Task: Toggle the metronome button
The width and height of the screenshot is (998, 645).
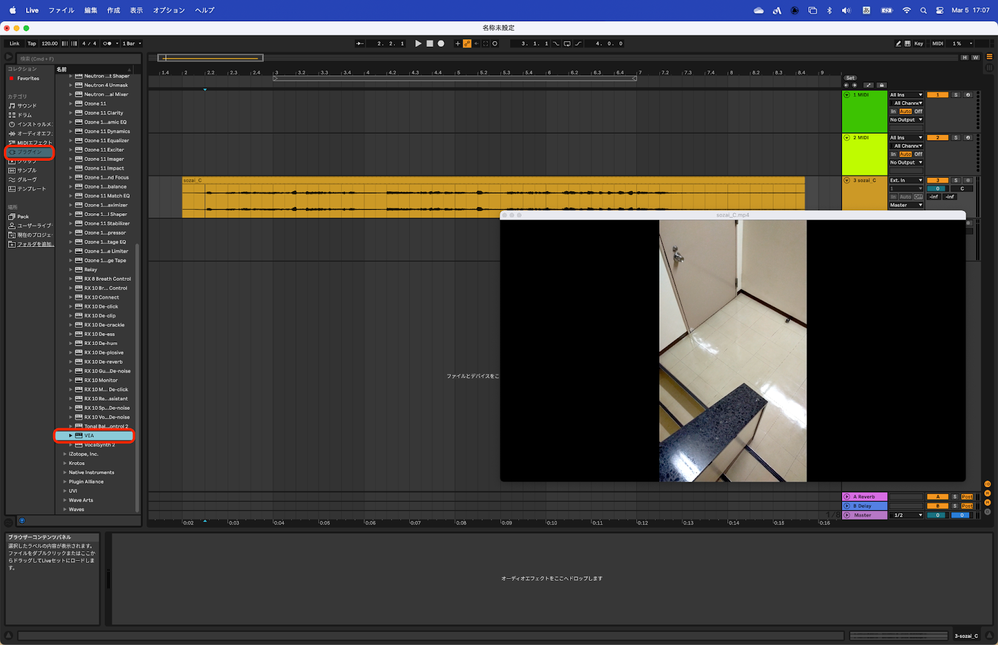Action: click(107, 44)
